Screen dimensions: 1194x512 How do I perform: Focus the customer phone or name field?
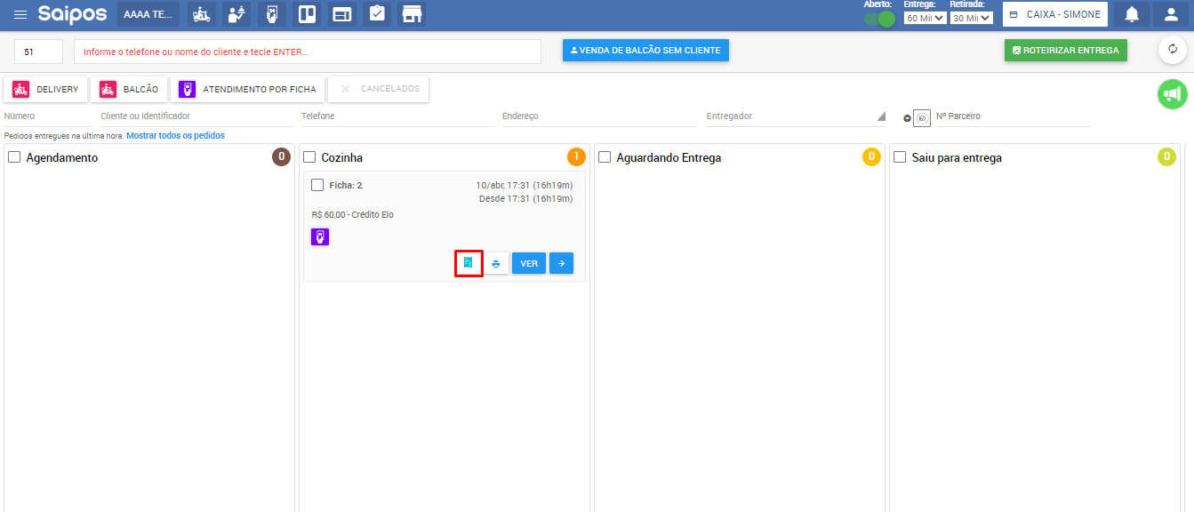(x=308, y=52)
